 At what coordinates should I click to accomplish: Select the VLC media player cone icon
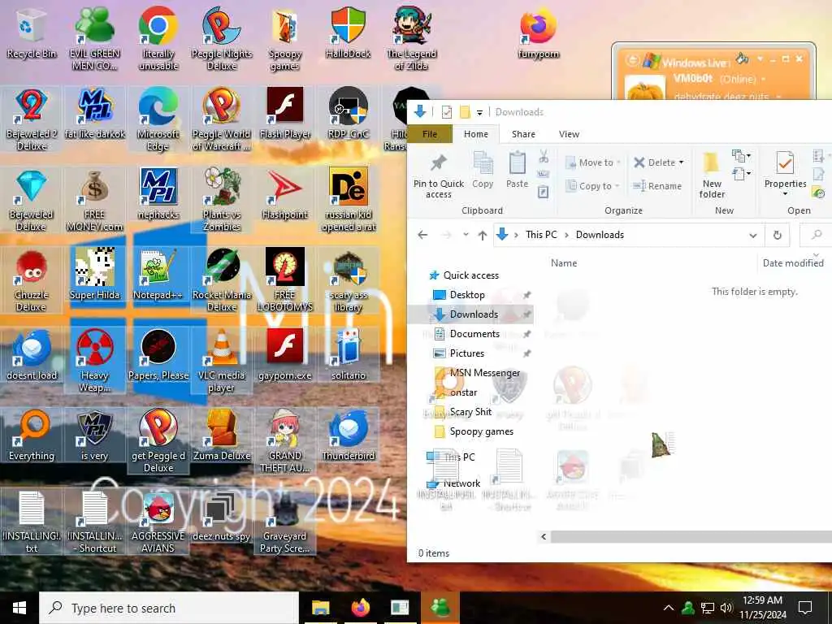click(x=222, y=362)
